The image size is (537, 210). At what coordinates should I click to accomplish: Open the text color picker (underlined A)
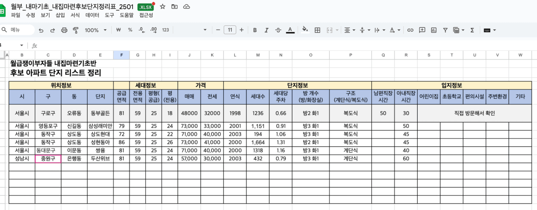point(290,30)
